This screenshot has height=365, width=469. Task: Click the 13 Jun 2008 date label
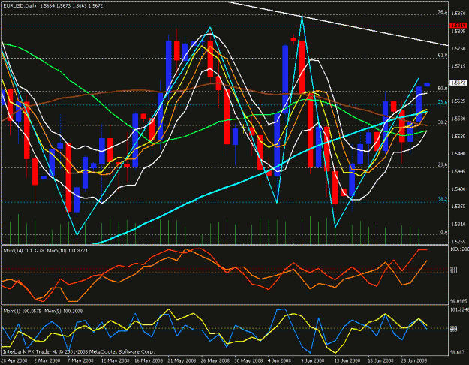347,360
